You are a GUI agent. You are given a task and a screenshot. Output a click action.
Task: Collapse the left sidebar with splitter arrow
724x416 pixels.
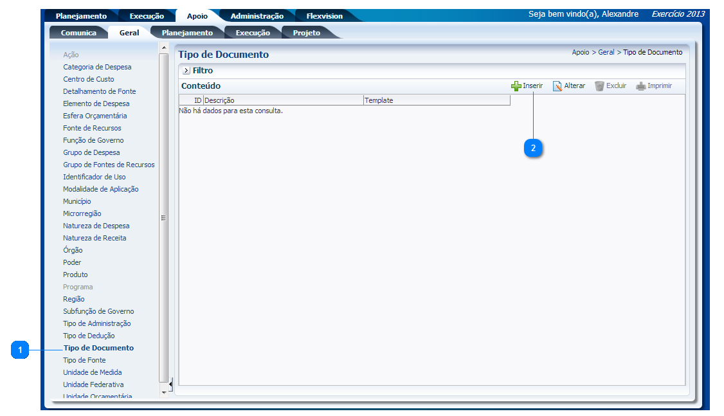(x=170, y=384)
